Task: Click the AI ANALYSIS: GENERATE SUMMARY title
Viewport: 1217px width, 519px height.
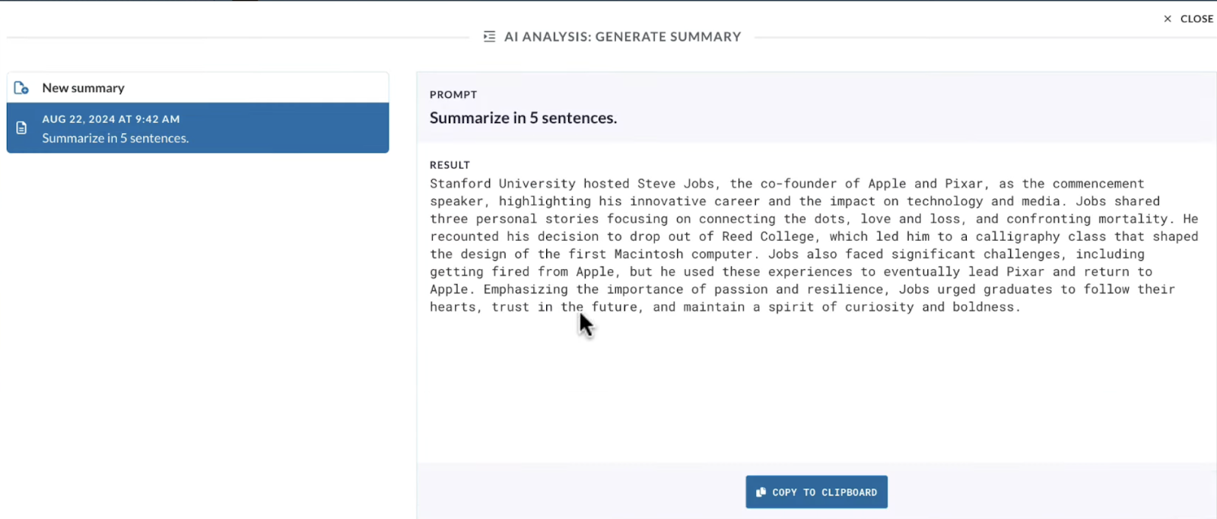Action: (x=622, y=36)
